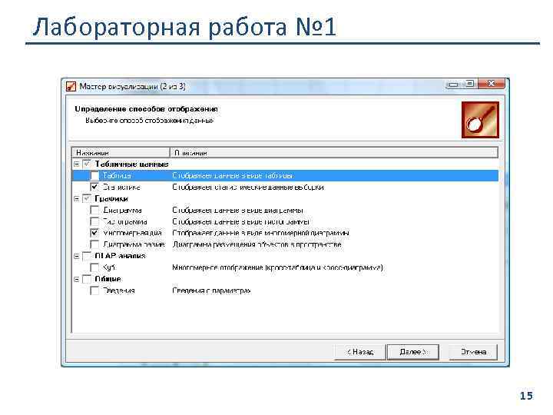Click description 'Сведения о параметрах'

[x=212, y=290]
